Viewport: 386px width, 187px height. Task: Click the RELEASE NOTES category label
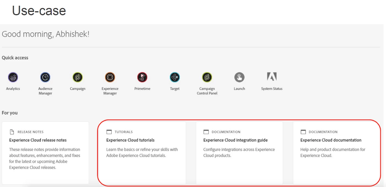[x=31, y=132]
